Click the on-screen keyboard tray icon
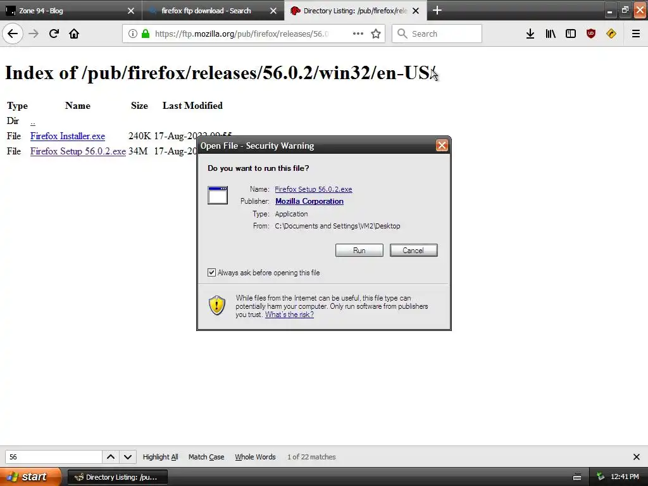Screen dimensions: 648x486 tap(577, 477)
